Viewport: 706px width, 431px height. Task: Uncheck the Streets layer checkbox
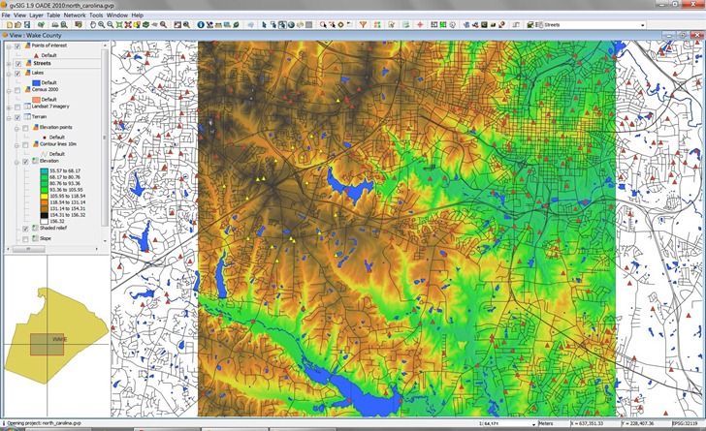pos(17,64)
